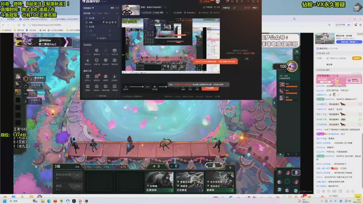This screenshot has width=363, height=204.
Task: Click the TV-play icon in interaction tools
Action: tap(114, 61)
